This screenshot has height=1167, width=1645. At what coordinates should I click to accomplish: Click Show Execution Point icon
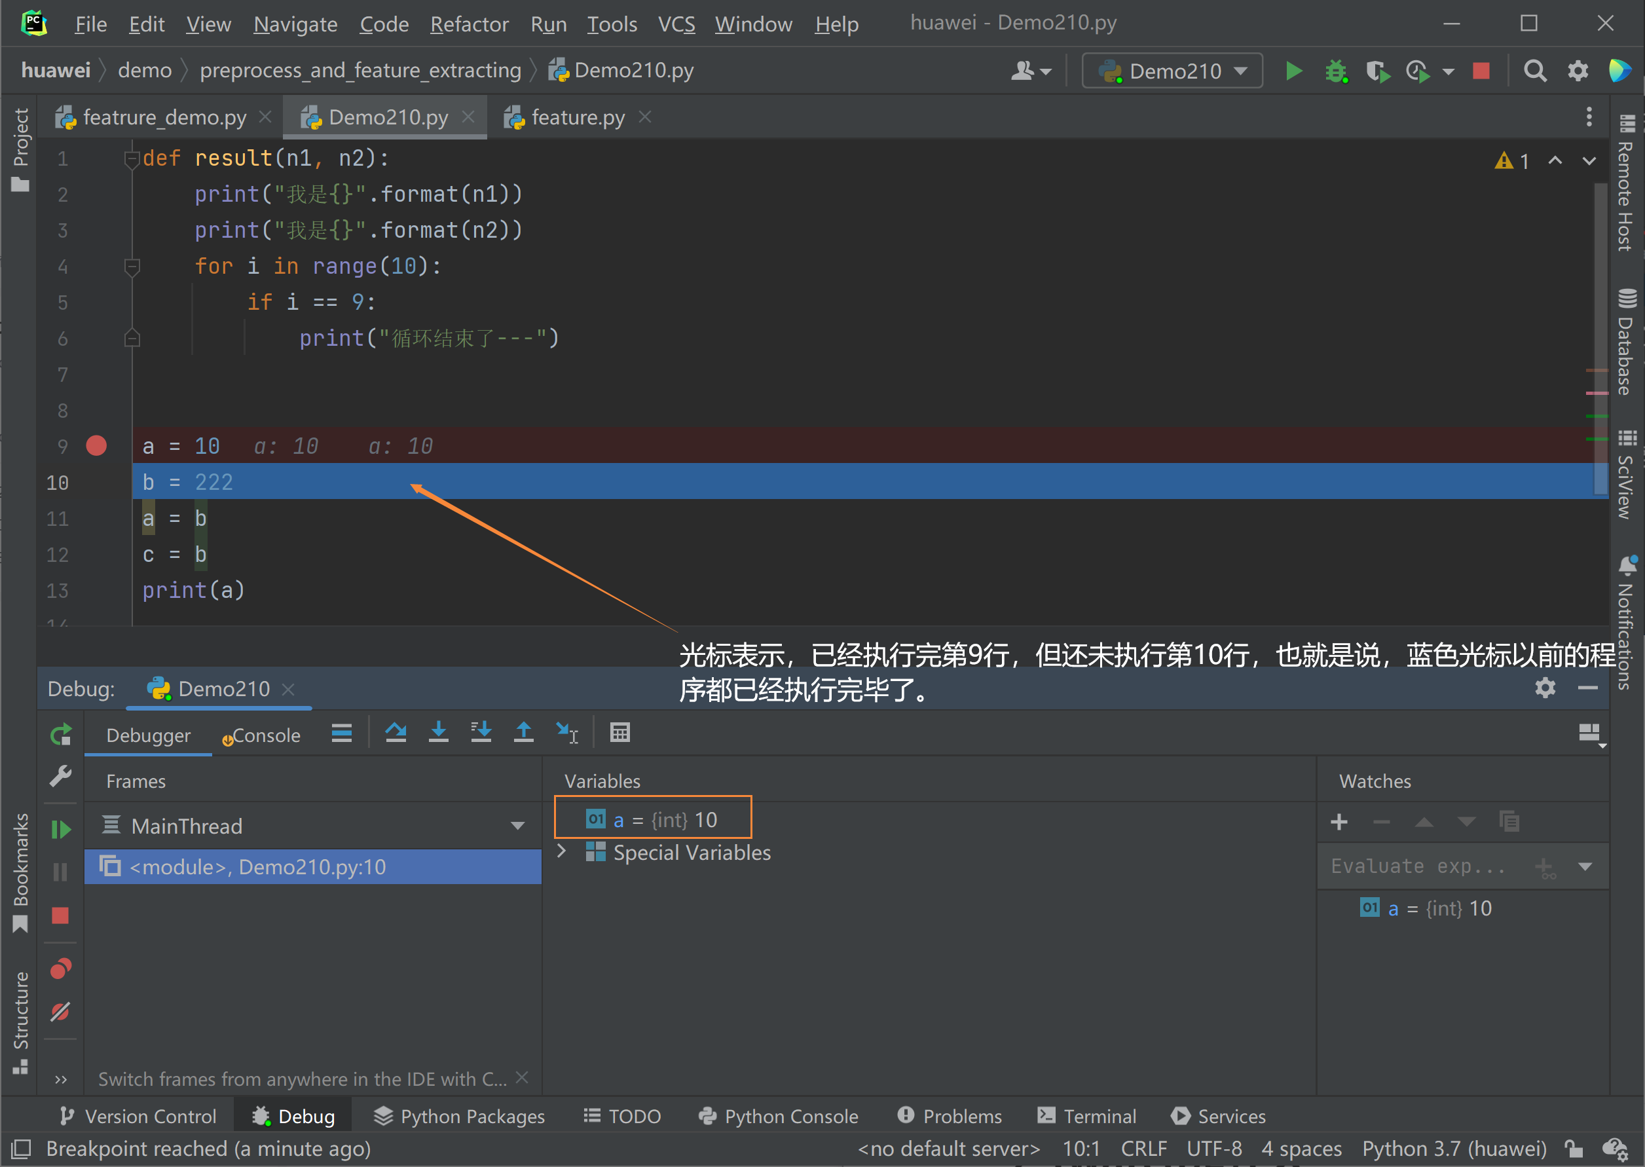[x=342, y=733]
